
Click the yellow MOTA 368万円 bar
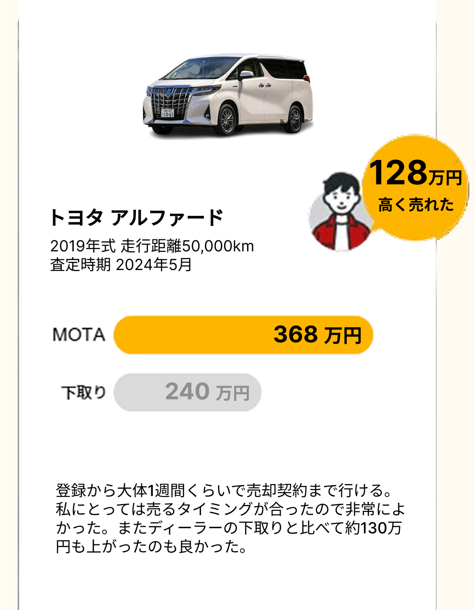click(x=243, y=335)
